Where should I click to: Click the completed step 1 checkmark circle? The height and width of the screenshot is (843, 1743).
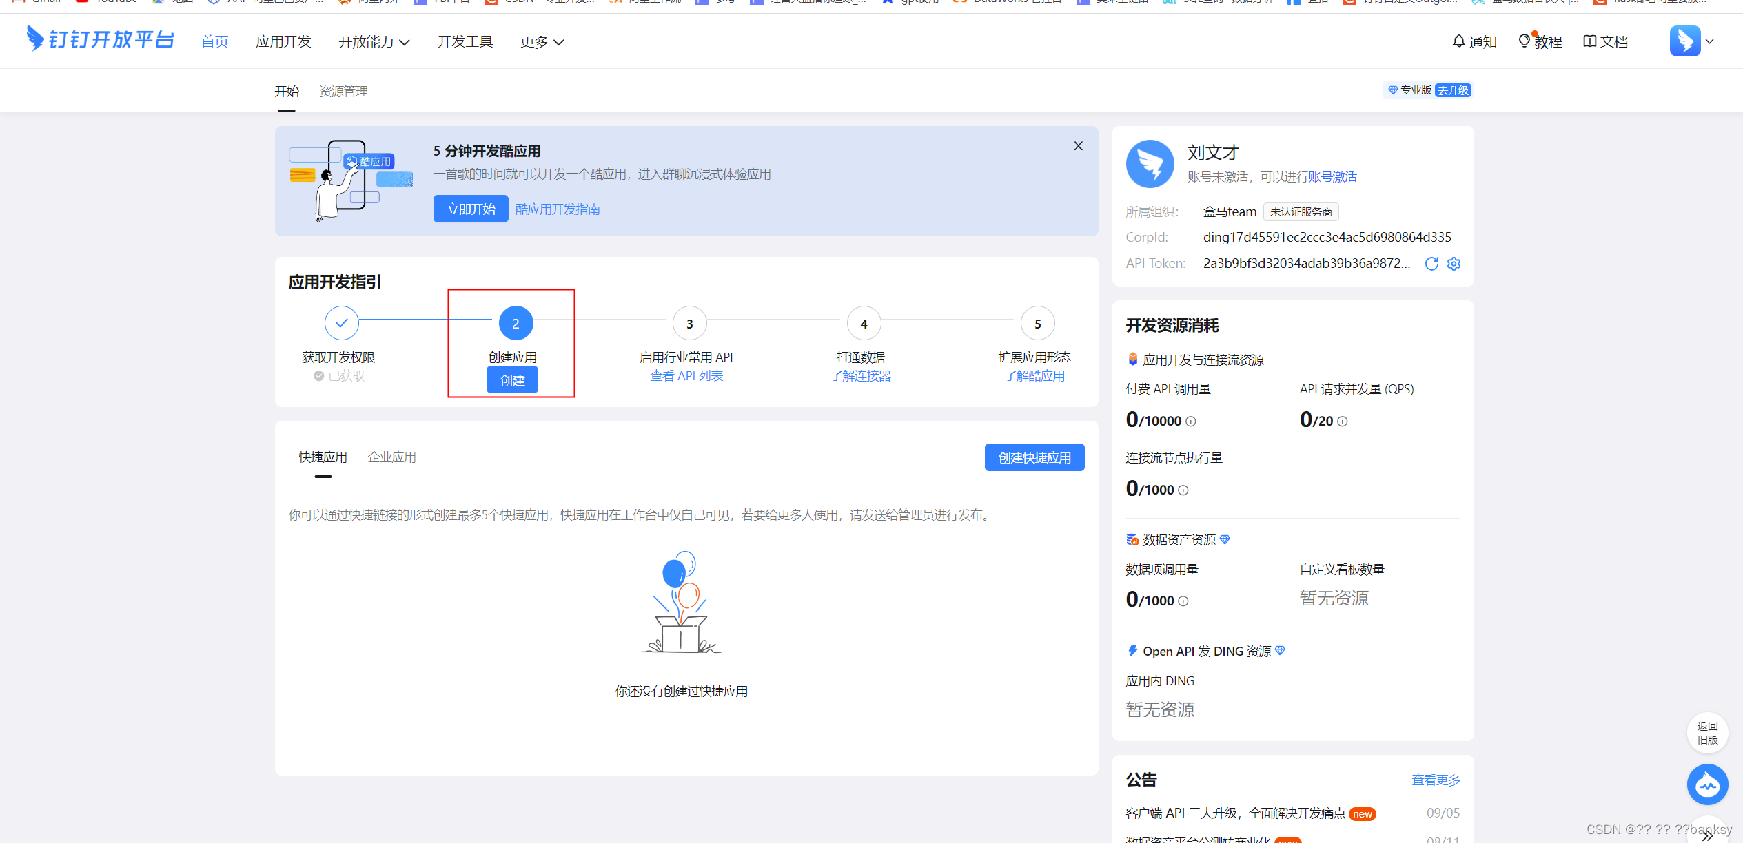point(342,323)
